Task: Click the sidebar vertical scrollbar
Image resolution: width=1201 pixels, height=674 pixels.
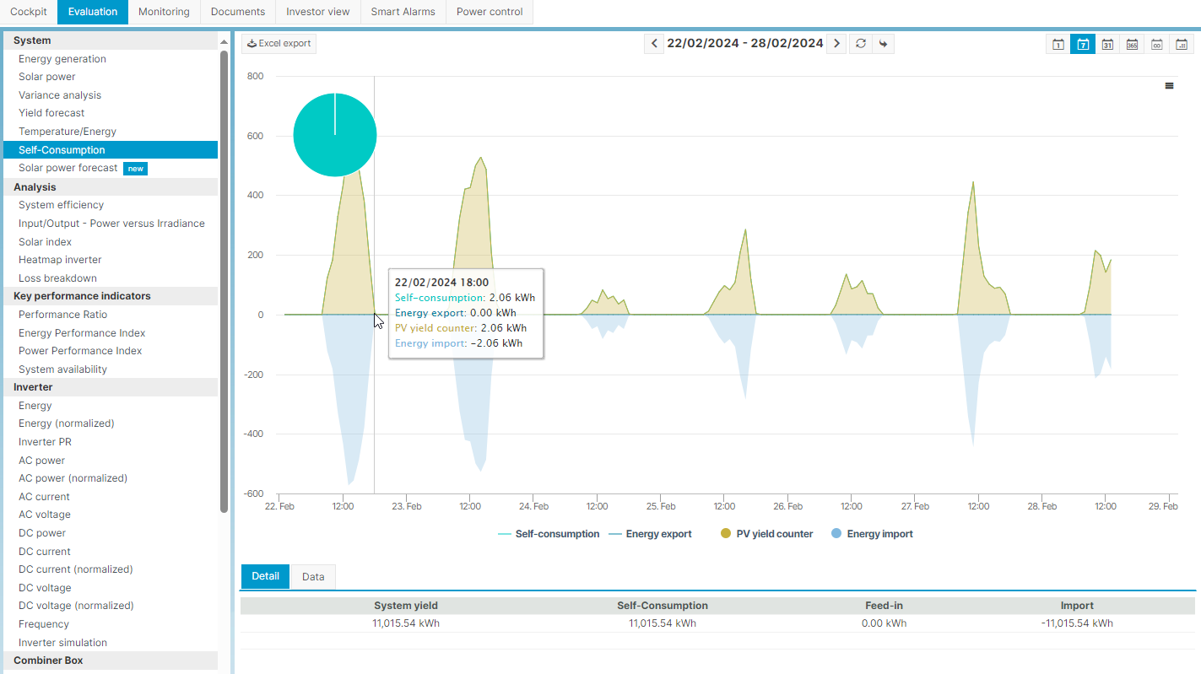Action: (x=224, y=281)
